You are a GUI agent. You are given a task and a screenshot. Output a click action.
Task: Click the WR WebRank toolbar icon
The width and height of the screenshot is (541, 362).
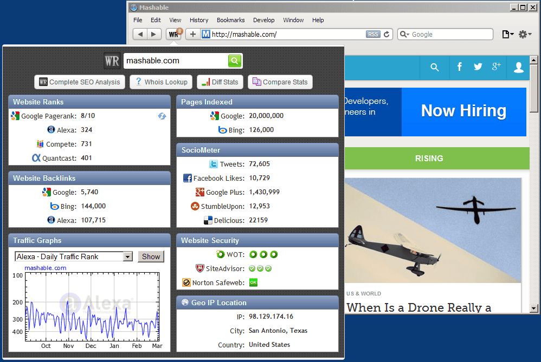pyautogui.click(x=174, y=34)
